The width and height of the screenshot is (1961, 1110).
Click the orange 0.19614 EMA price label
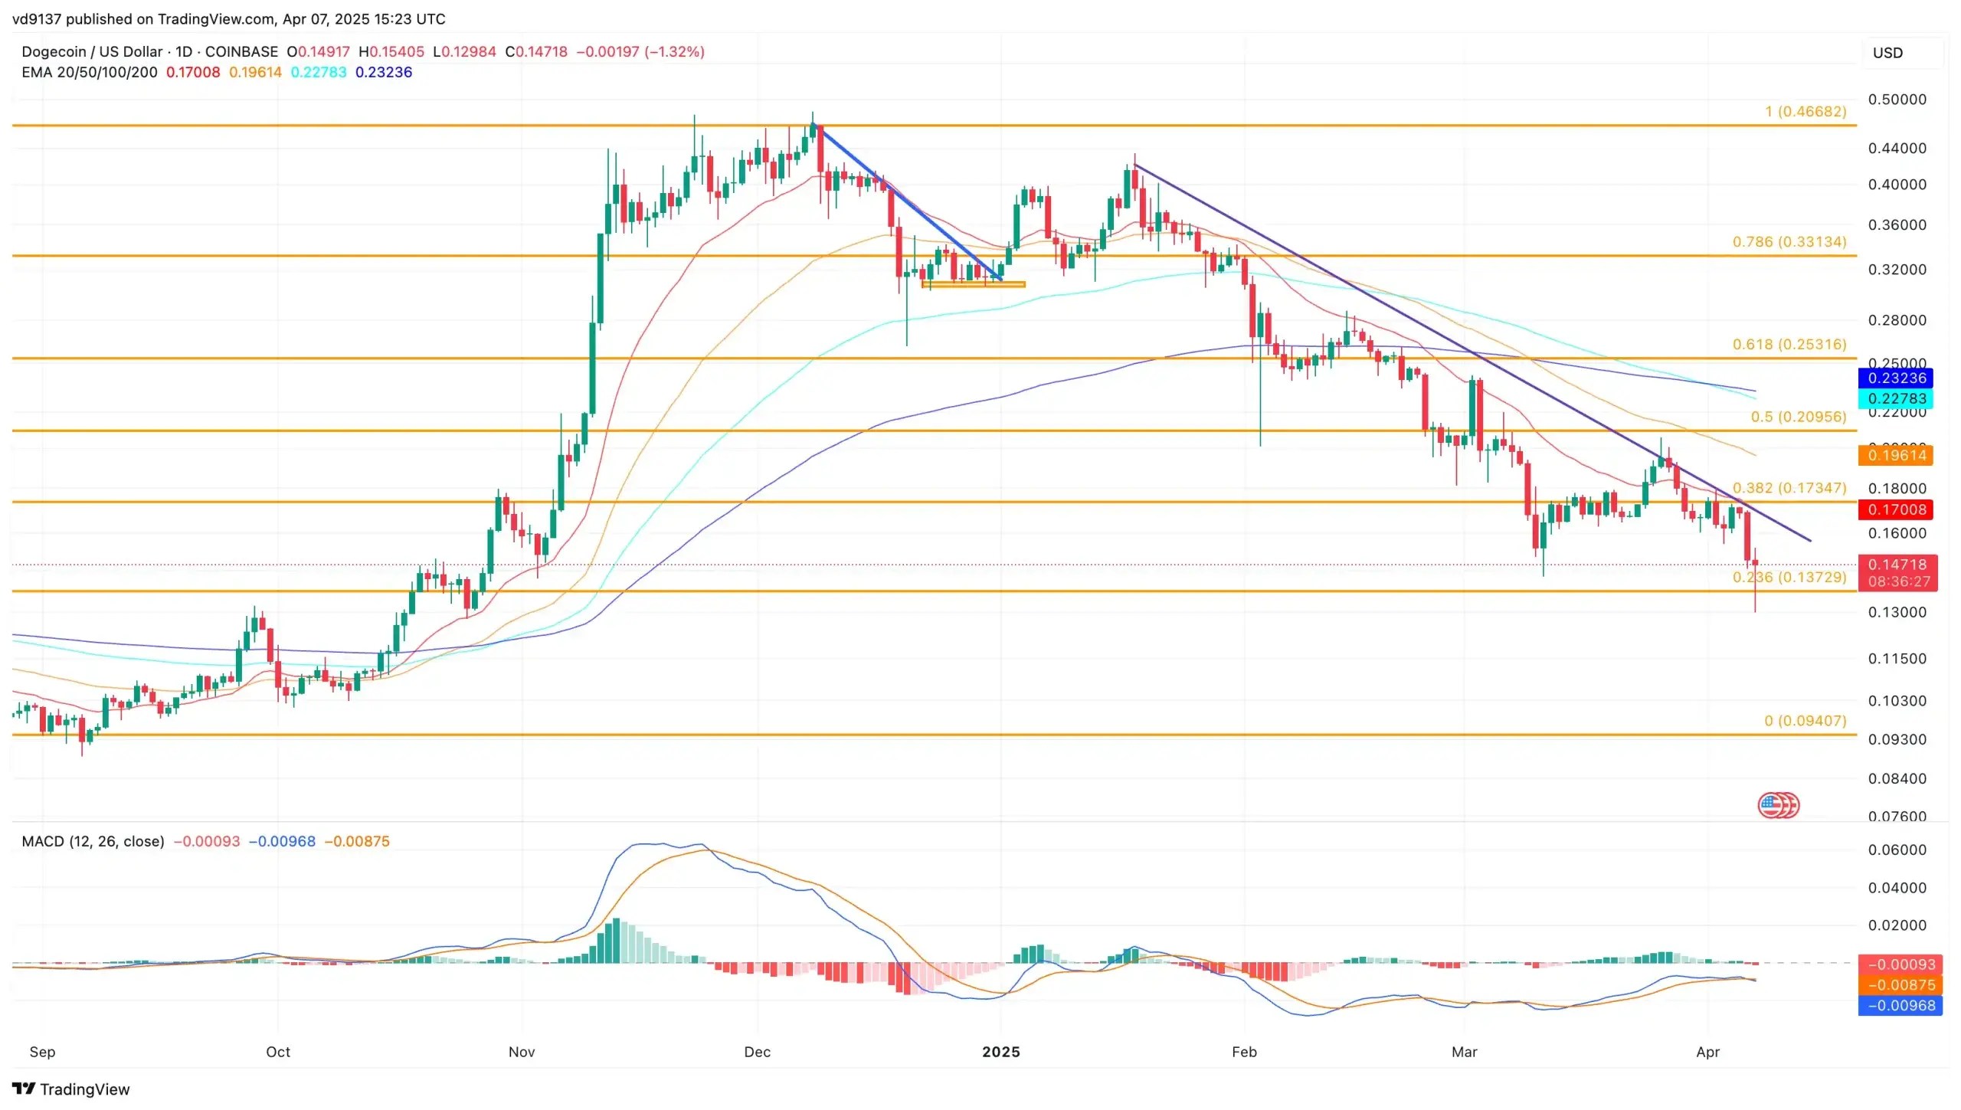[x=1897, y=454]
